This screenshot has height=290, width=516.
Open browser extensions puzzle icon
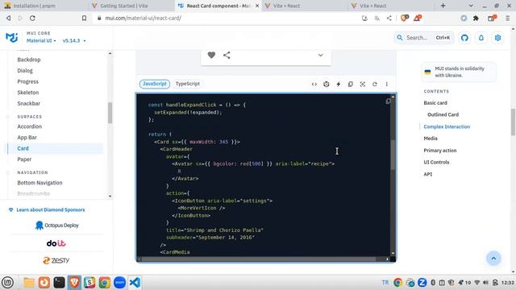(476, 18)
